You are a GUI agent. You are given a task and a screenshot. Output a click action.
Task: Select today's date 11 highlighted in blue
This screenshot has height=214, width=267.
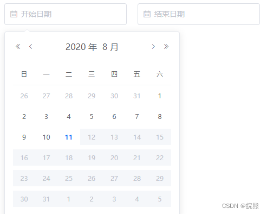(69, 137)
